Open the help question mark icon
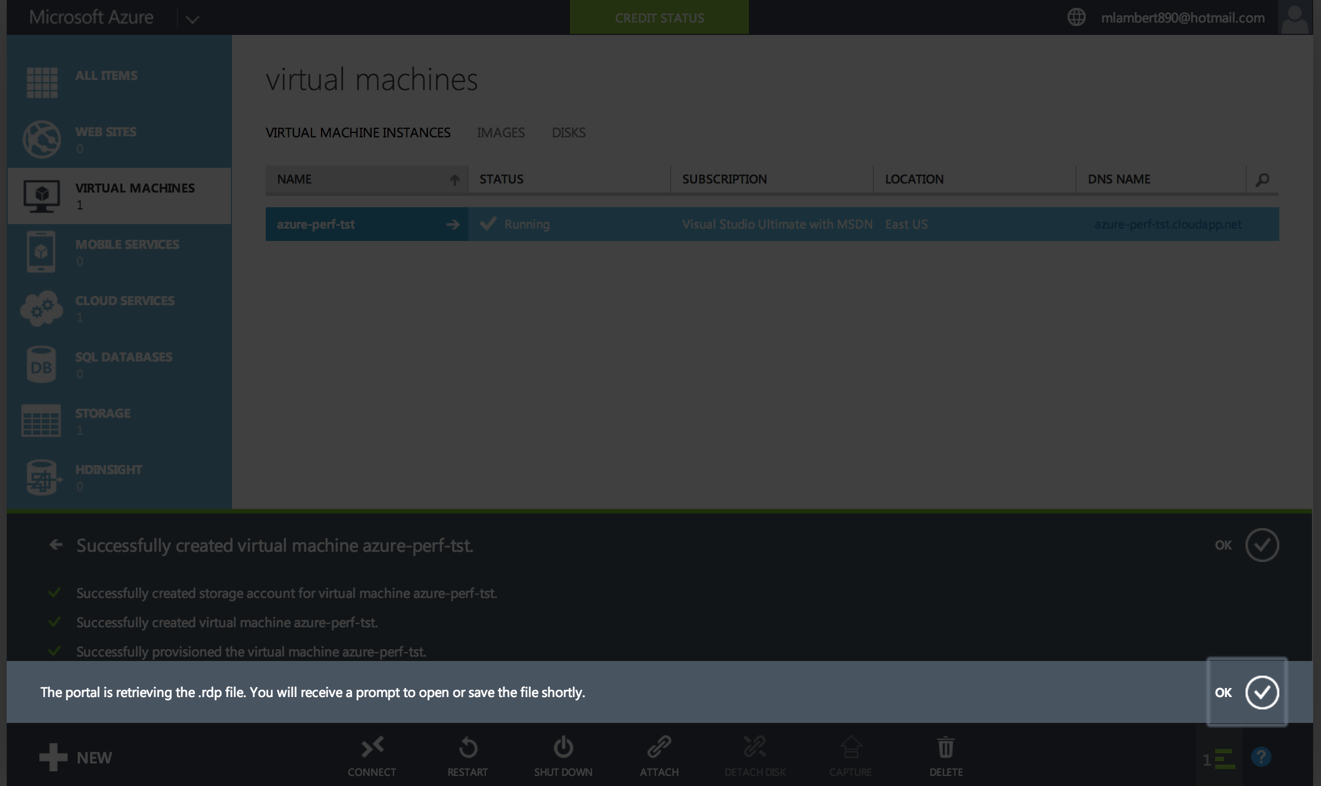 click(1261, 757)
